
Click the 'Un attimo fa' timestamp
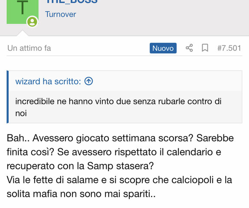click(29, 48)
